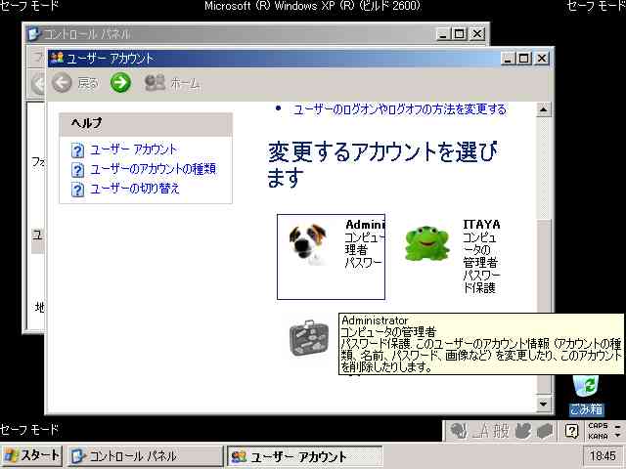Click the scroll up arrow in User Accounts
This screenshot has width=626, height=469.
click(x=543, y=109)
